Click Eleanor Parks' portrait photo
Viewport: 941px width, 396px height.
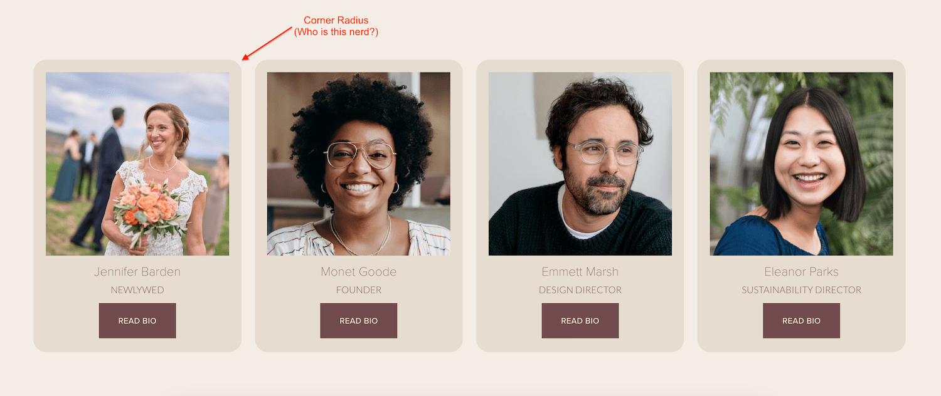[801, 164]
